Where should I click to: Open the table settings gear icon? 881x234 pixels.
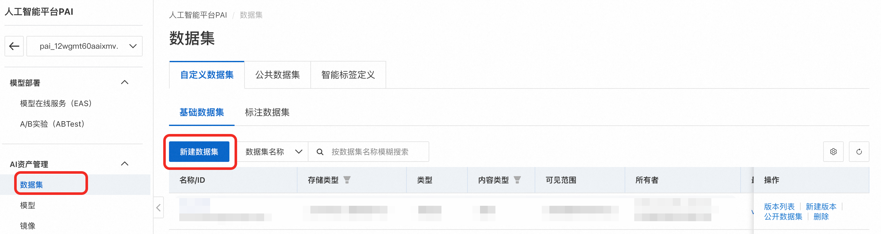[x=833, y=152]
